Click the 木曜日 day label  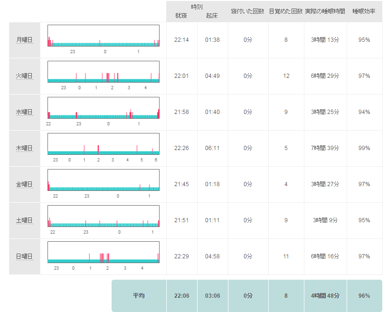pyautogui.click(x=24, y=148)
